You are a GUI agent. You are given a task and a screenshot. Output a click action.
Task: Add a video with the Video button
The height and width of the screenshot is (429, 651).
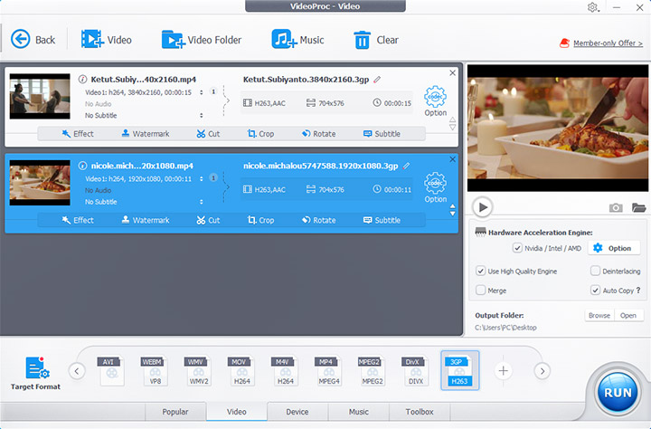[107, 40]
